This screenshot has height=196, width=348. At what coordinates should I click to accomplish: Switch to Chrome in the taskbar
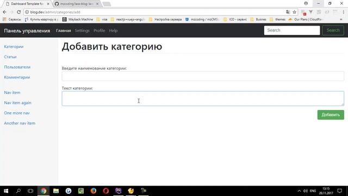[x=43, y=191]
